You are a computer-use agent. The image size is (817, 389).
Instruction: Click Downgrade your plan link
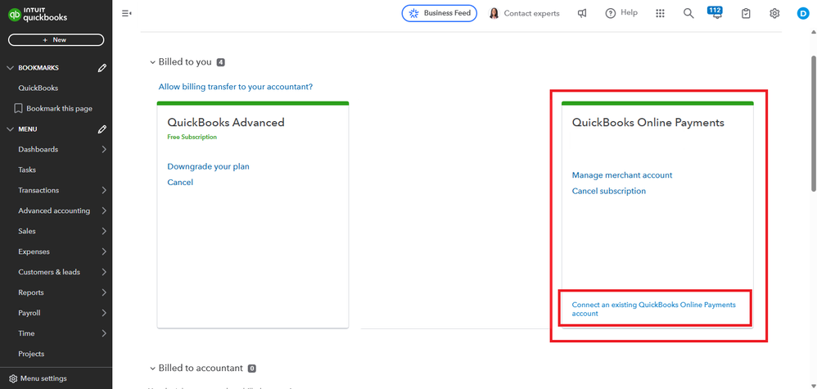point(208,167)
